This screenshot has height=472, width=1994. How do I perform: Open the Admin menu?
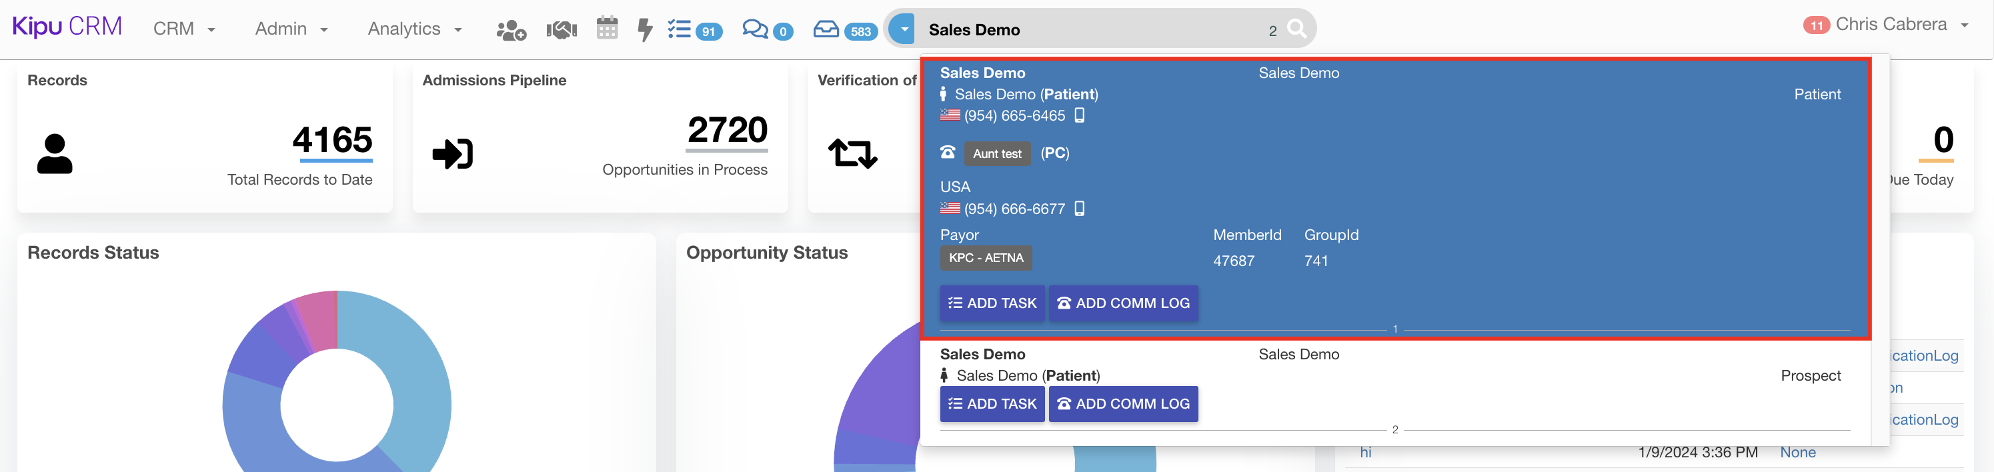tap(291, 29)
